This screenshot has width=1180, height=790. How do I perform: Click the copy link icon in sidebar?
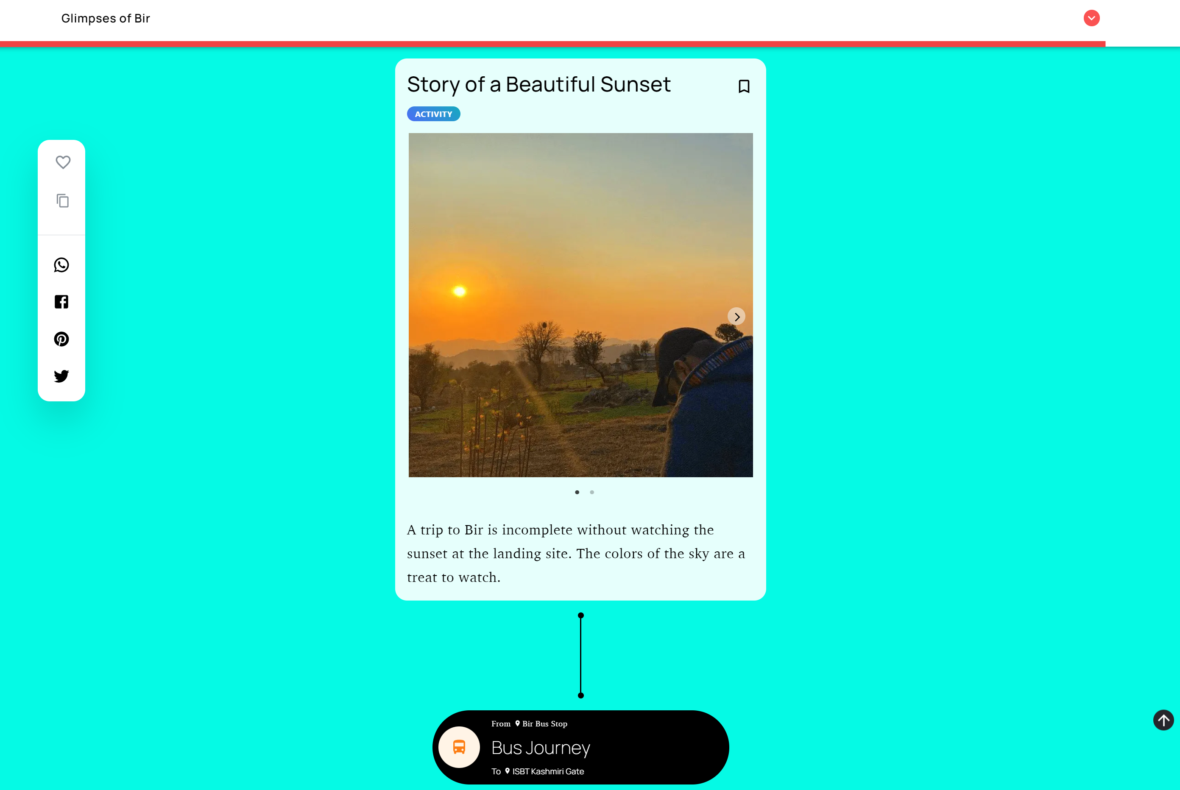pyautogui.click(x=62, y=200)
